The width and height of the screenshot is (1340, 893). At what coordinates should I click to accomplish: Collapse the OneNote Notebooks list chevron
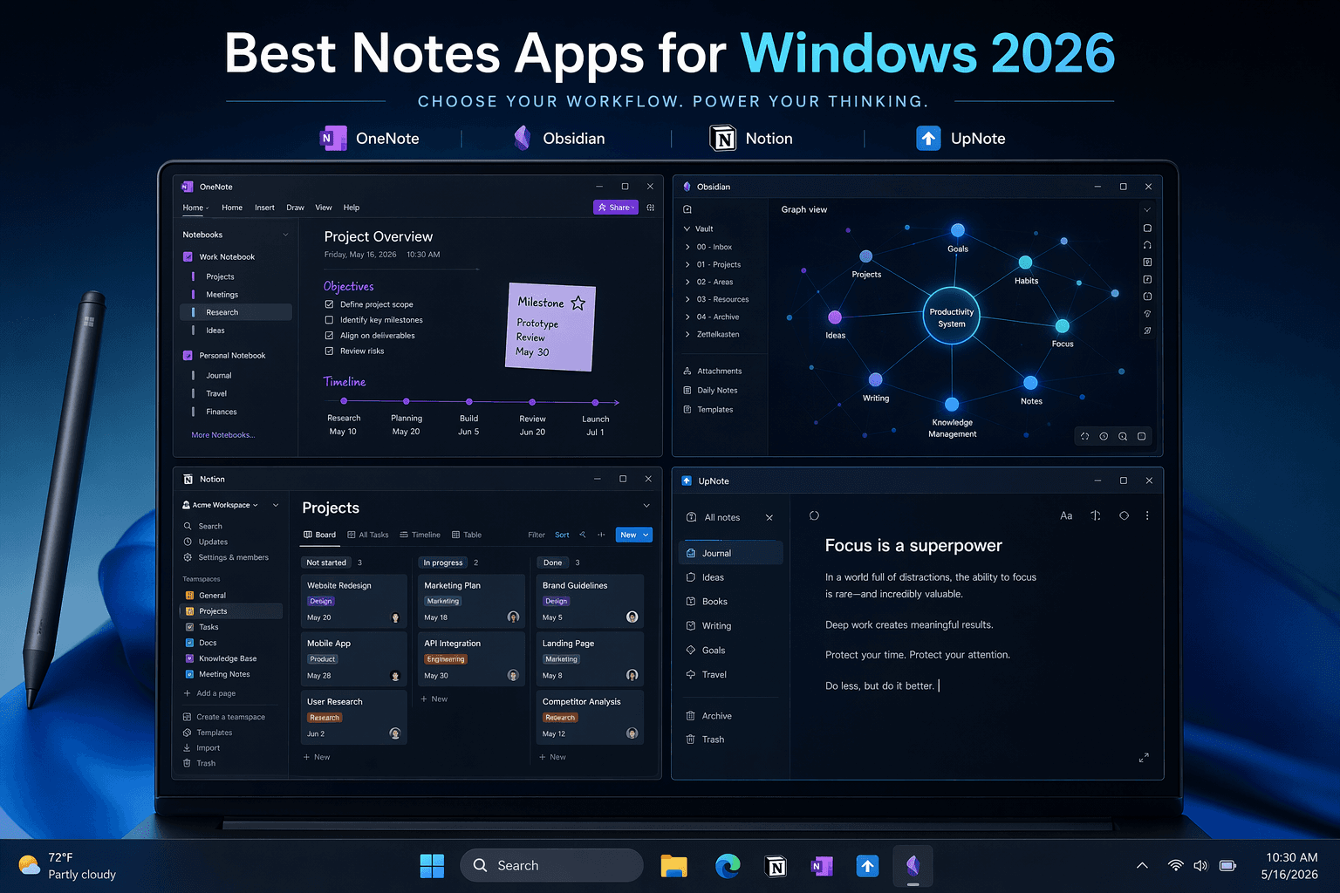285,235
